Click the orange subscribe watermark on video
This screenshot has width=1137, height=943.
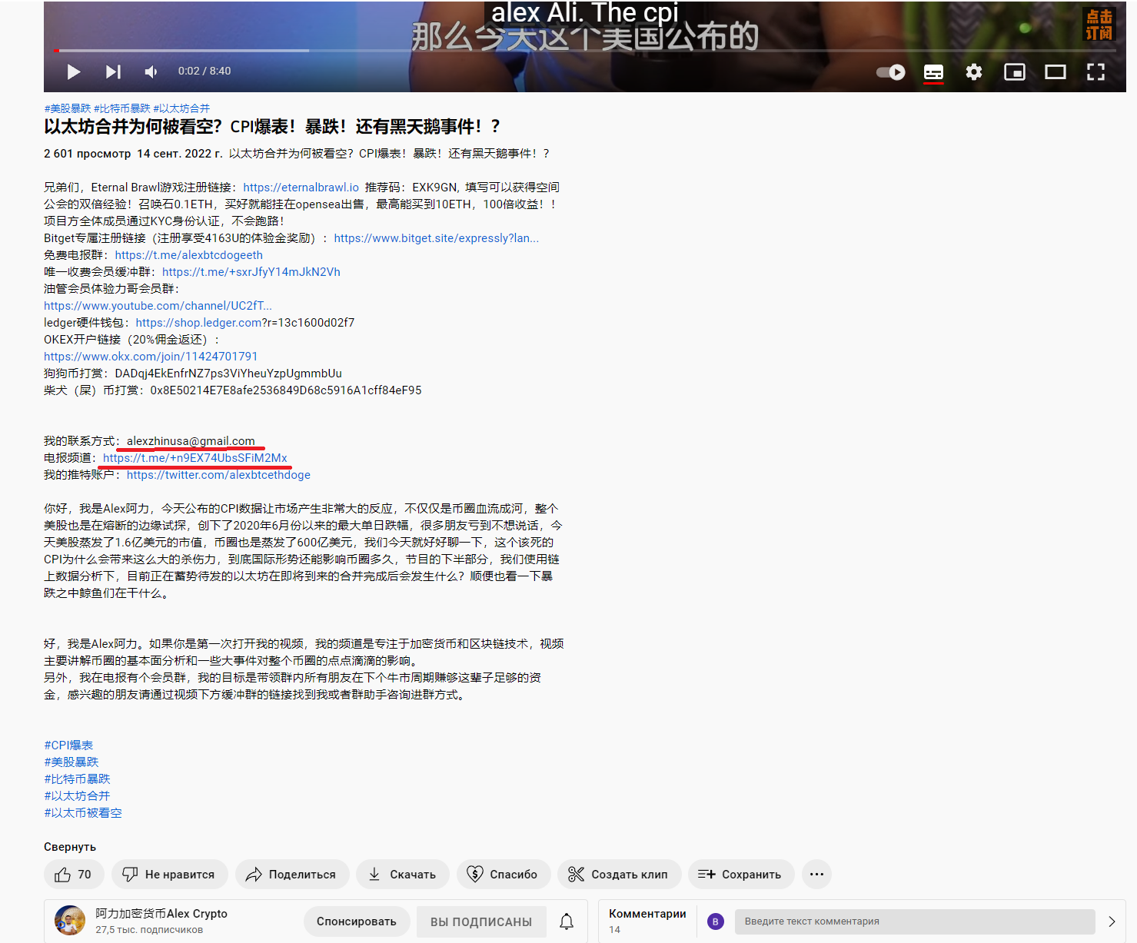point(1099,24)
